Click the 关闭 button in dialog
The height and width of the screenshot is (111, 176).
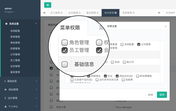coord(150,95)
